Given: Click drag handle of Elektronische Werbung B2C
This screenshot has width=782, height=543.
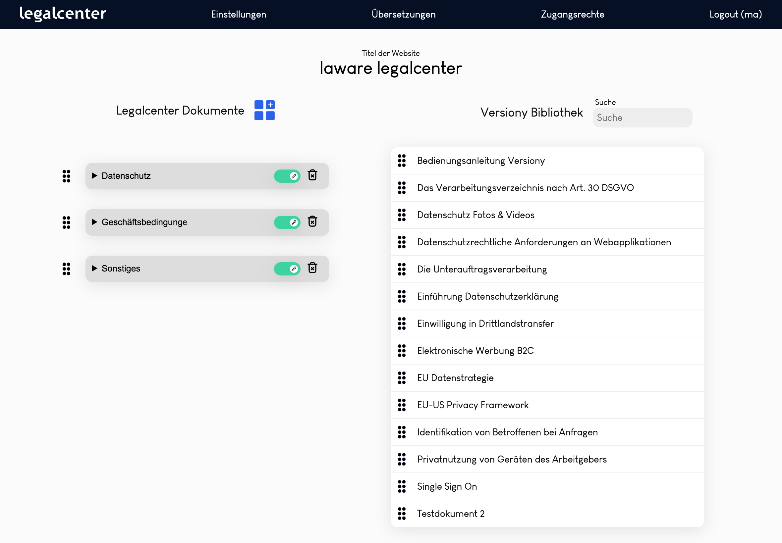Looking at the screenshot, I should pyautogui.click(x=402, y=351).
